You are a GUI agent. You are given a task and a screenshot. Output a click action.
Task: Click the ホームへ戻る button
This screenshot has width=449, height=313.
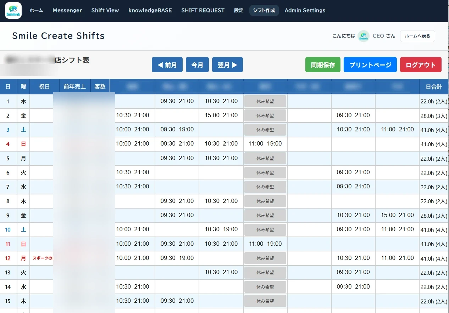click(417, 36)
